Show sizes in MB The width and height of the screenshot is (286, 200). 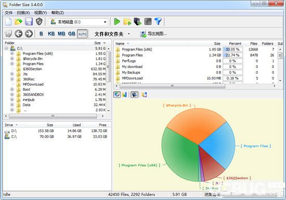click(61, 34)
